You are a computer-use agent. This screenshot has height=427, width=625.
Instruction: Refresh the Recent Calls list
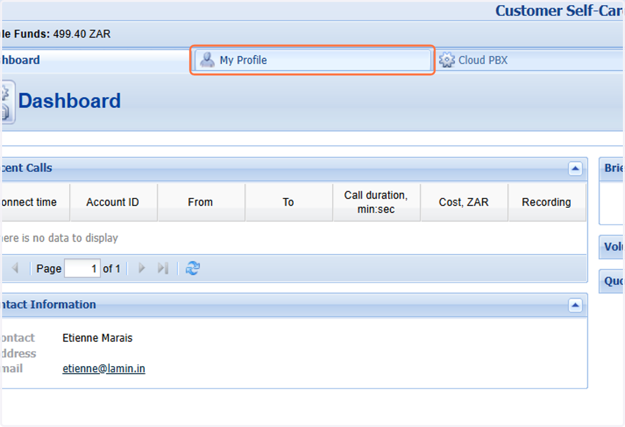tap(193, 268)
